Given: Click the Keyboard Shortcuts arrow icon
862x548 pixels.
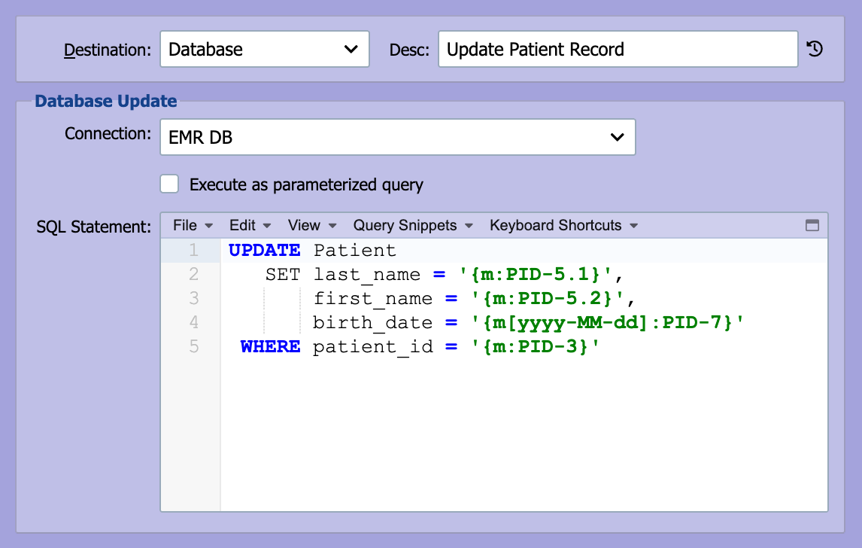Looking at the screenshot, I should point(633,226).
